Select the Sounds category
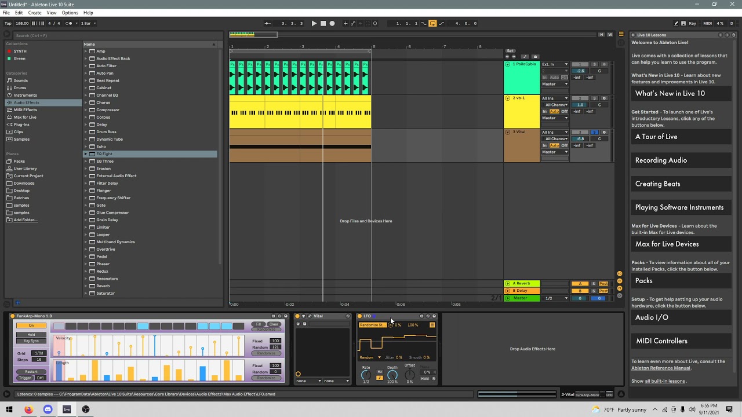 (x=21, y=81)
